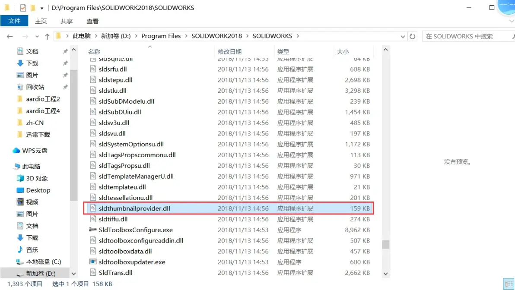This screenshot has width=515, height=290.
Task: Navigate to Program Files in breadcrumb
Action: (161, 36)
